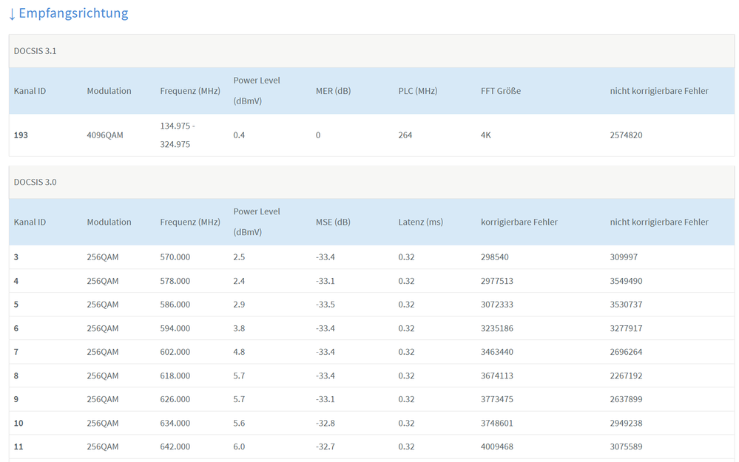739x462 pixels.
Task: Click the MSE (dB) column header
Action: coord(332,222)
